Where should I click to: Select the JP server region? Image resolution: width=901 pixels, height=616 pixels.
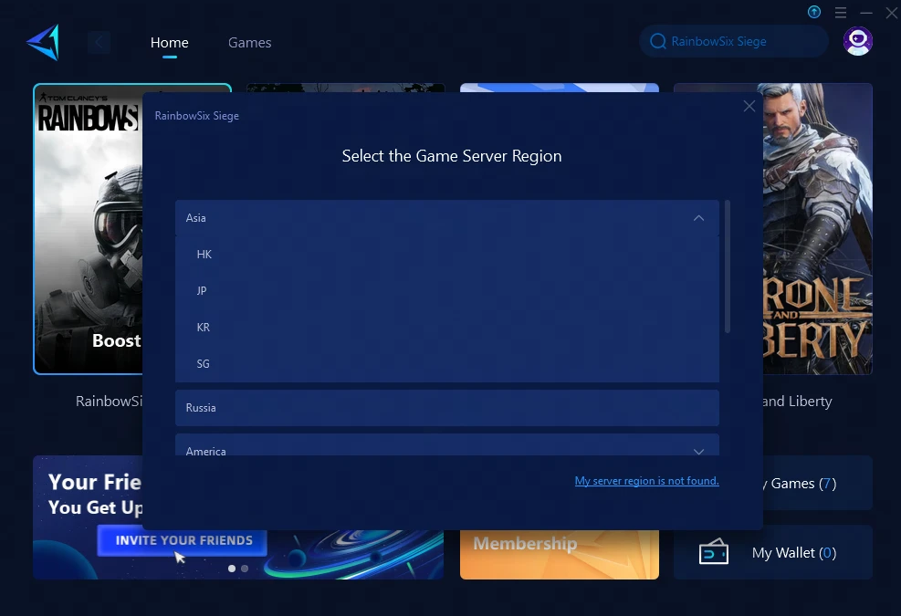point(201,290)
